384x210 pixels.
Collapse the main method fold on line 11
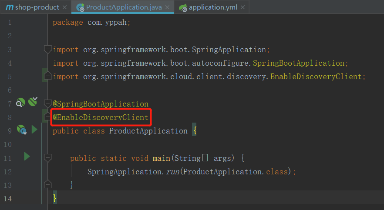coord(47,158)
